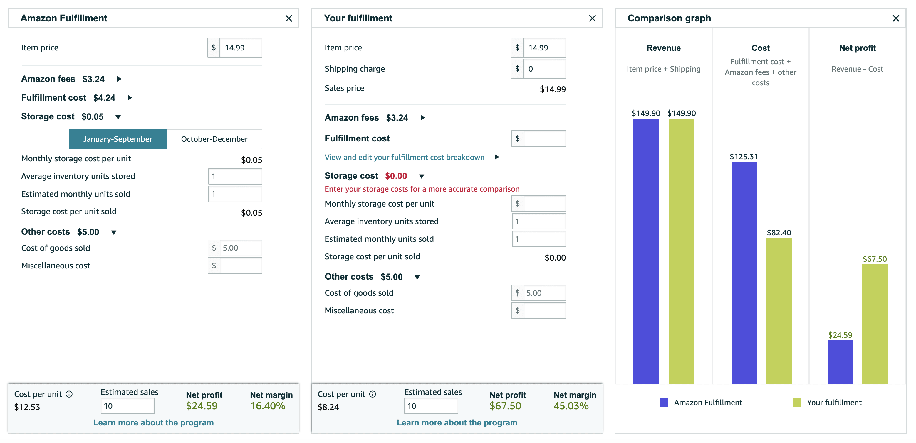Click 'Enter your storage costs' warning text

pyautogui.click(x=422, y=189)
